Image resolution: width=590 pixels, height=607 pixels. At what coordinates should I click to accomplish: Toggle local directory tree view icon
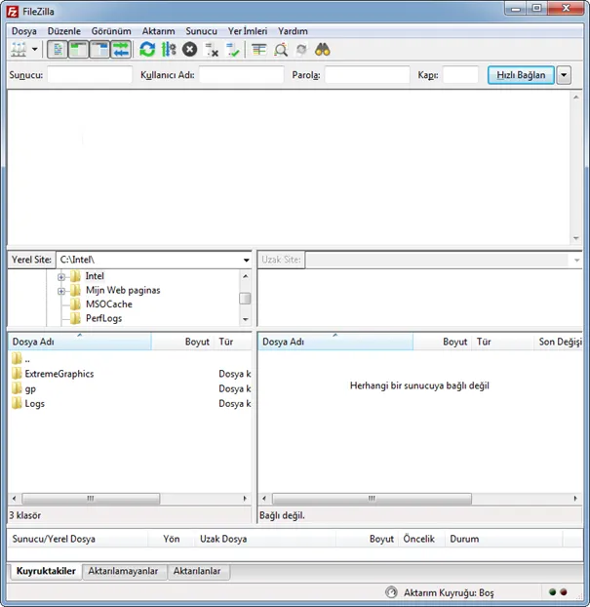(79, 50)
